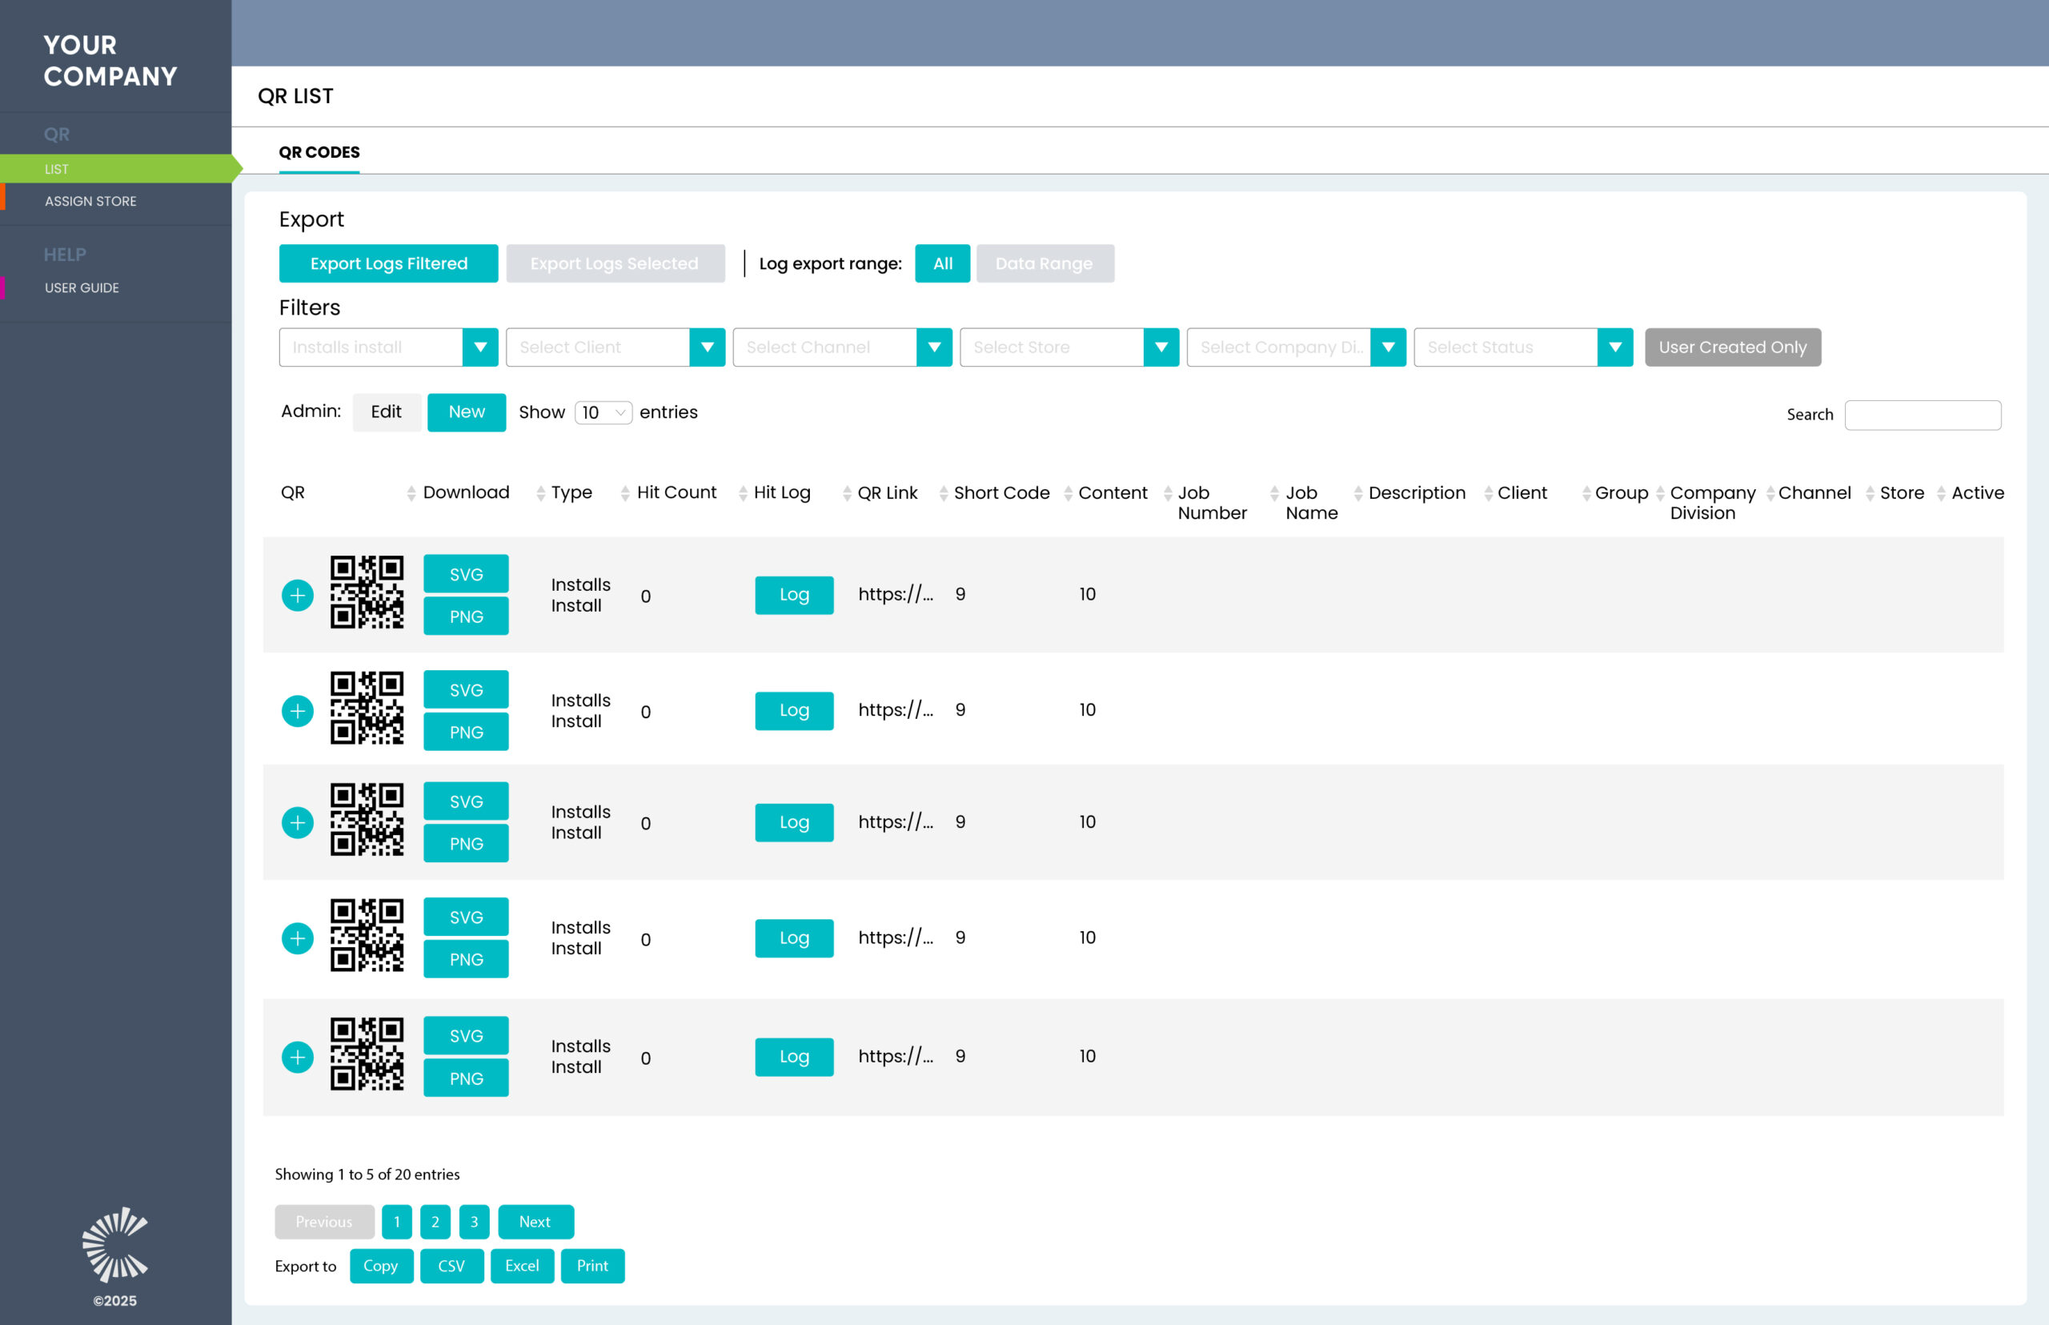The image size is (2049, 1325).
Task: Open Assign Store in the sidebar
Action: point(90,201)
